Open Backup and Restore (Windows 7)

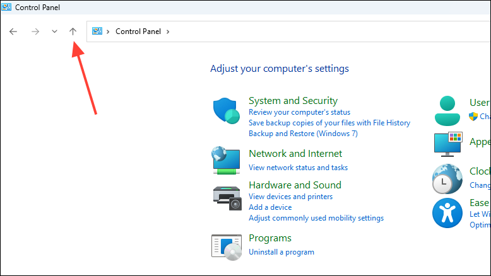point(303,134)
